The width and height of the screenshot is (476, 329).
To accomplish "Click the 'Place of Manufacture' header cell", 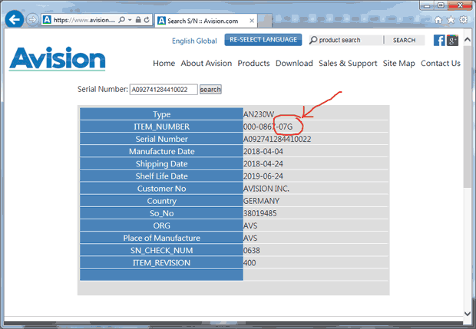I will click(x=161, y=238).
